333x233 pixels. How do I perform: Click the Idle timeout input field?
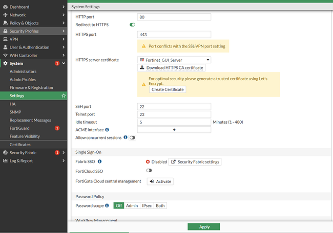coord(174,122)
